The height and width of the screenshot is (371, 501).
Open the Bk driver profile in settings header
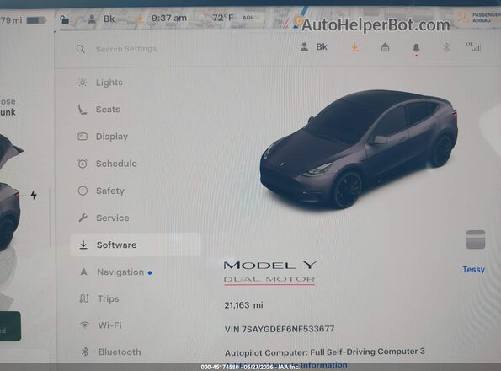[314, 47]
